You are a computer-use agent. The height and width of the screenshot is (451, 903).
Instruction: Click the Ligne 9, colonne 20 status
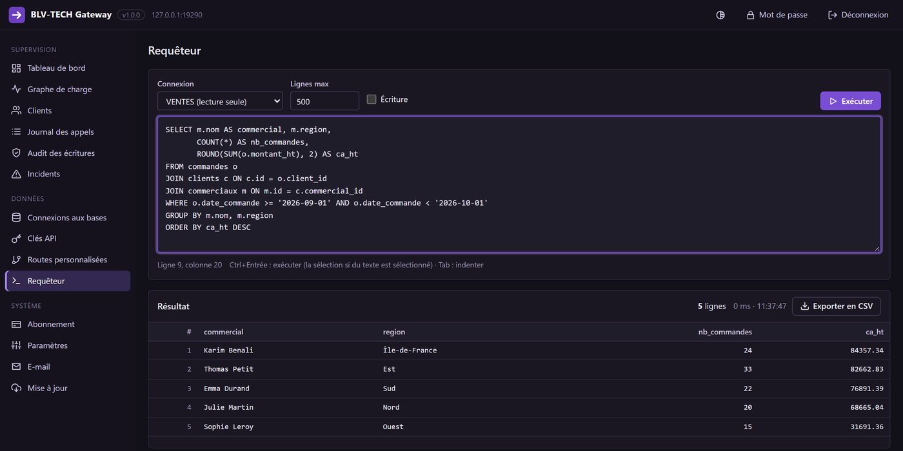pyautogui.click(x=190, y=265)
